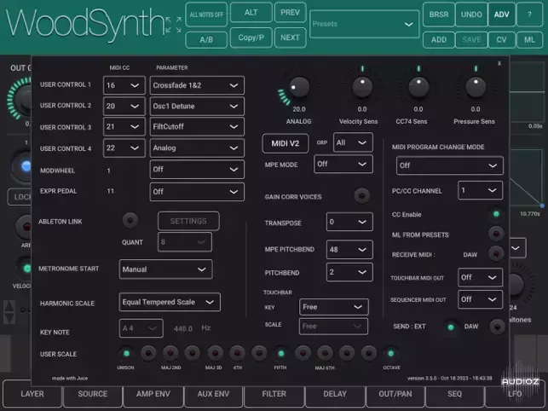Open MPE Pitchbend dropdown
Screen dimensions: 548x411
coord(349,249)
